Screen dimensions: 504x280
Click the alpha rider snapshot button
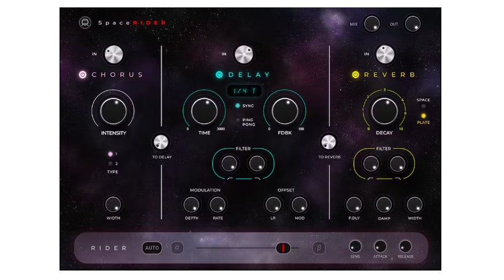(x=177, y=248)
